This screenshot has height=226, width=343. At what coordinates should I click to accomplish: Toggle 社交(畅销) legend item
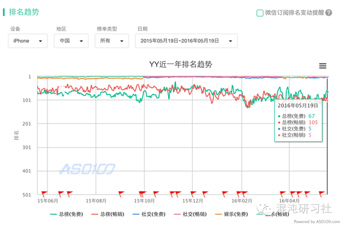pos(190,214)
